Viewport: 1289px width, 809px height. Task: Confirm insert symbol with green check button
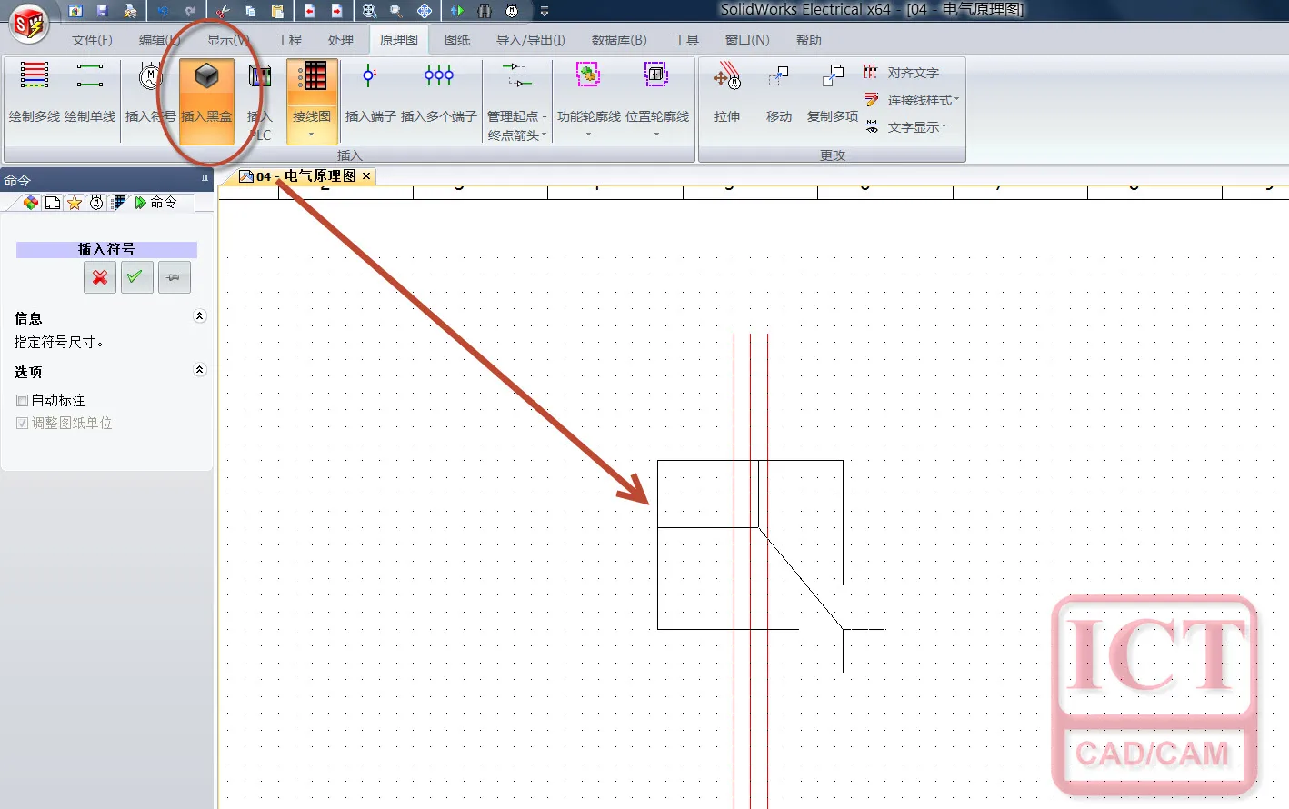pyautogui.click(x=136, y=277)
